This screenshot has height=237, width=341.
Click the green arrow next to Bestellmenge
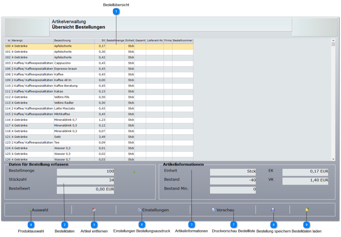(x=134, y=172)
